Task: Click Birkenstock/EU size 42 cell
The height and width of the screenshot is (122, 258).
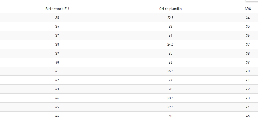Action: click(x=57, y=80)
